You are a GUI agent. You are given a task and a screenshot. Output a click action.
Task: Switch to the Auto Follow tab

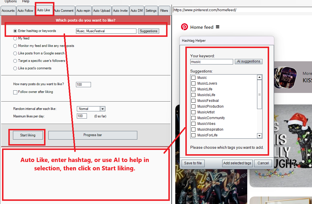click(x=25, y=10)
